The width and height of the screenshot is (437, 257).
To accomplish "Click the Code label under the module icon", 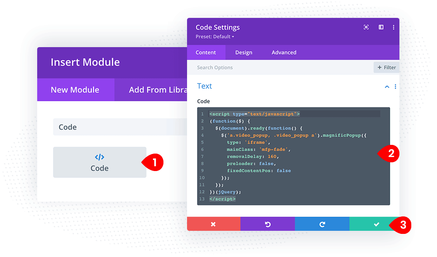I will [x=99, y=168].
